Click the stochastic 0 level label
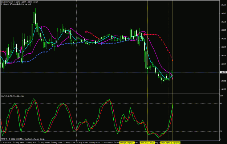 220,139
